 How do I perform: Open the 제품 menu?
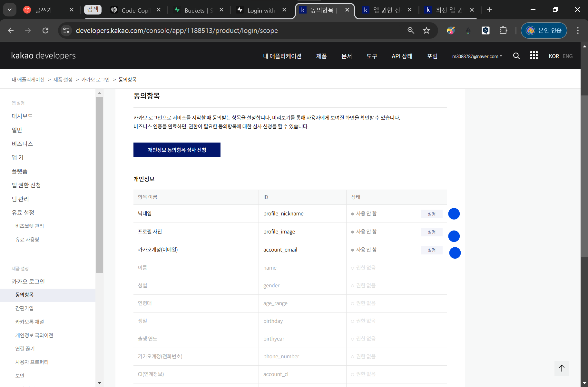click(321, 56)
